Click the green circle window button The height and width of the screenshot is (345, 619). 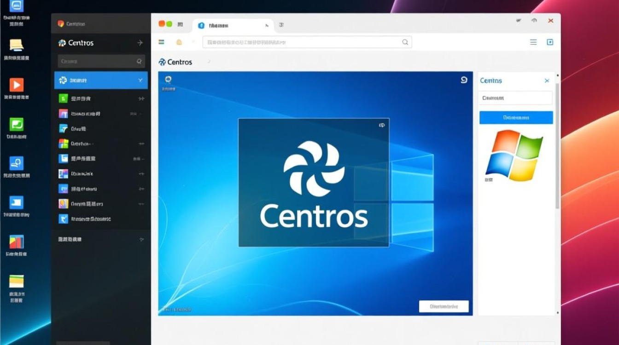pyautogui.click(x=169, y=24)
